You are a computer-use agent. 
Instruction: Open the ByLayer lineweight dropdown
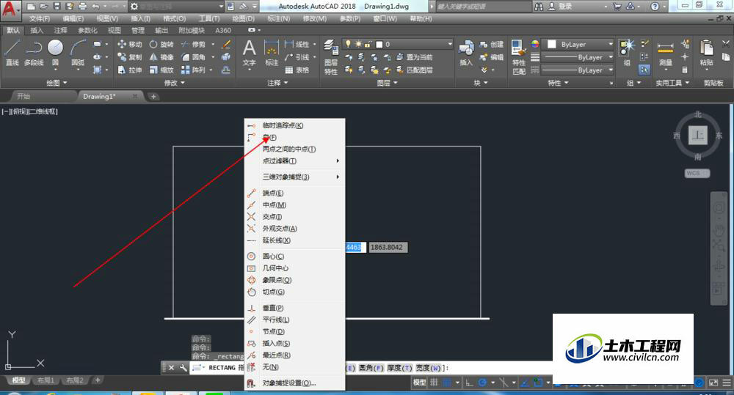tap(577, 57)
